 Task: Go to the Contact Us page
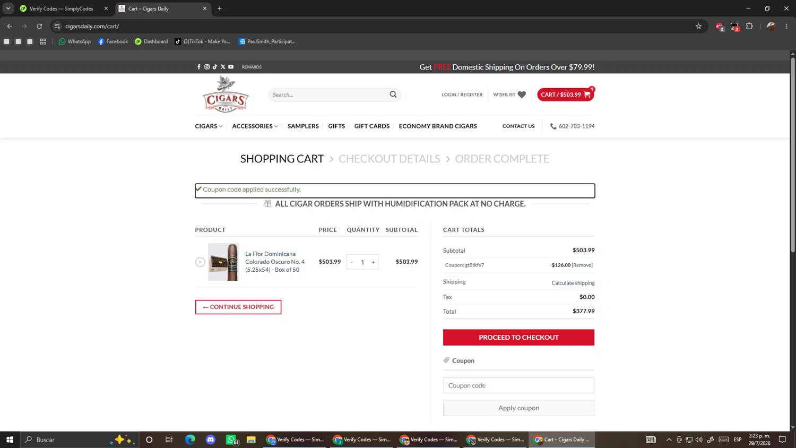518,126
